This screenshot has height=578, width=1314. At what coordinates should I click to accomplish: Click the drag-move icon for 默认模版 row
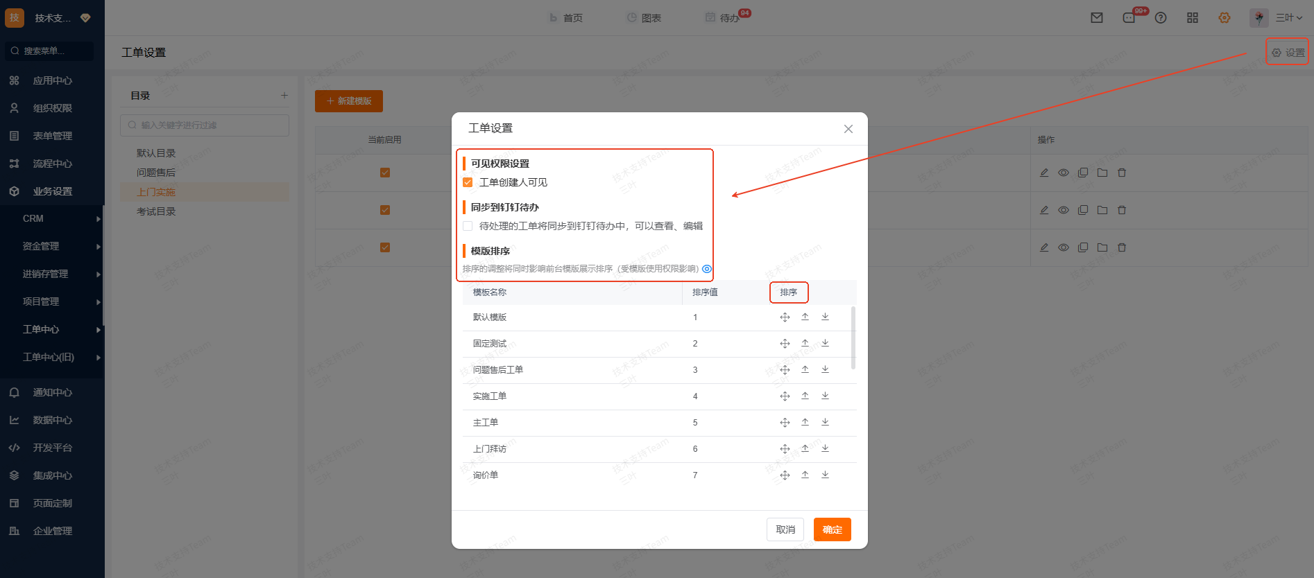pos(785,317)
